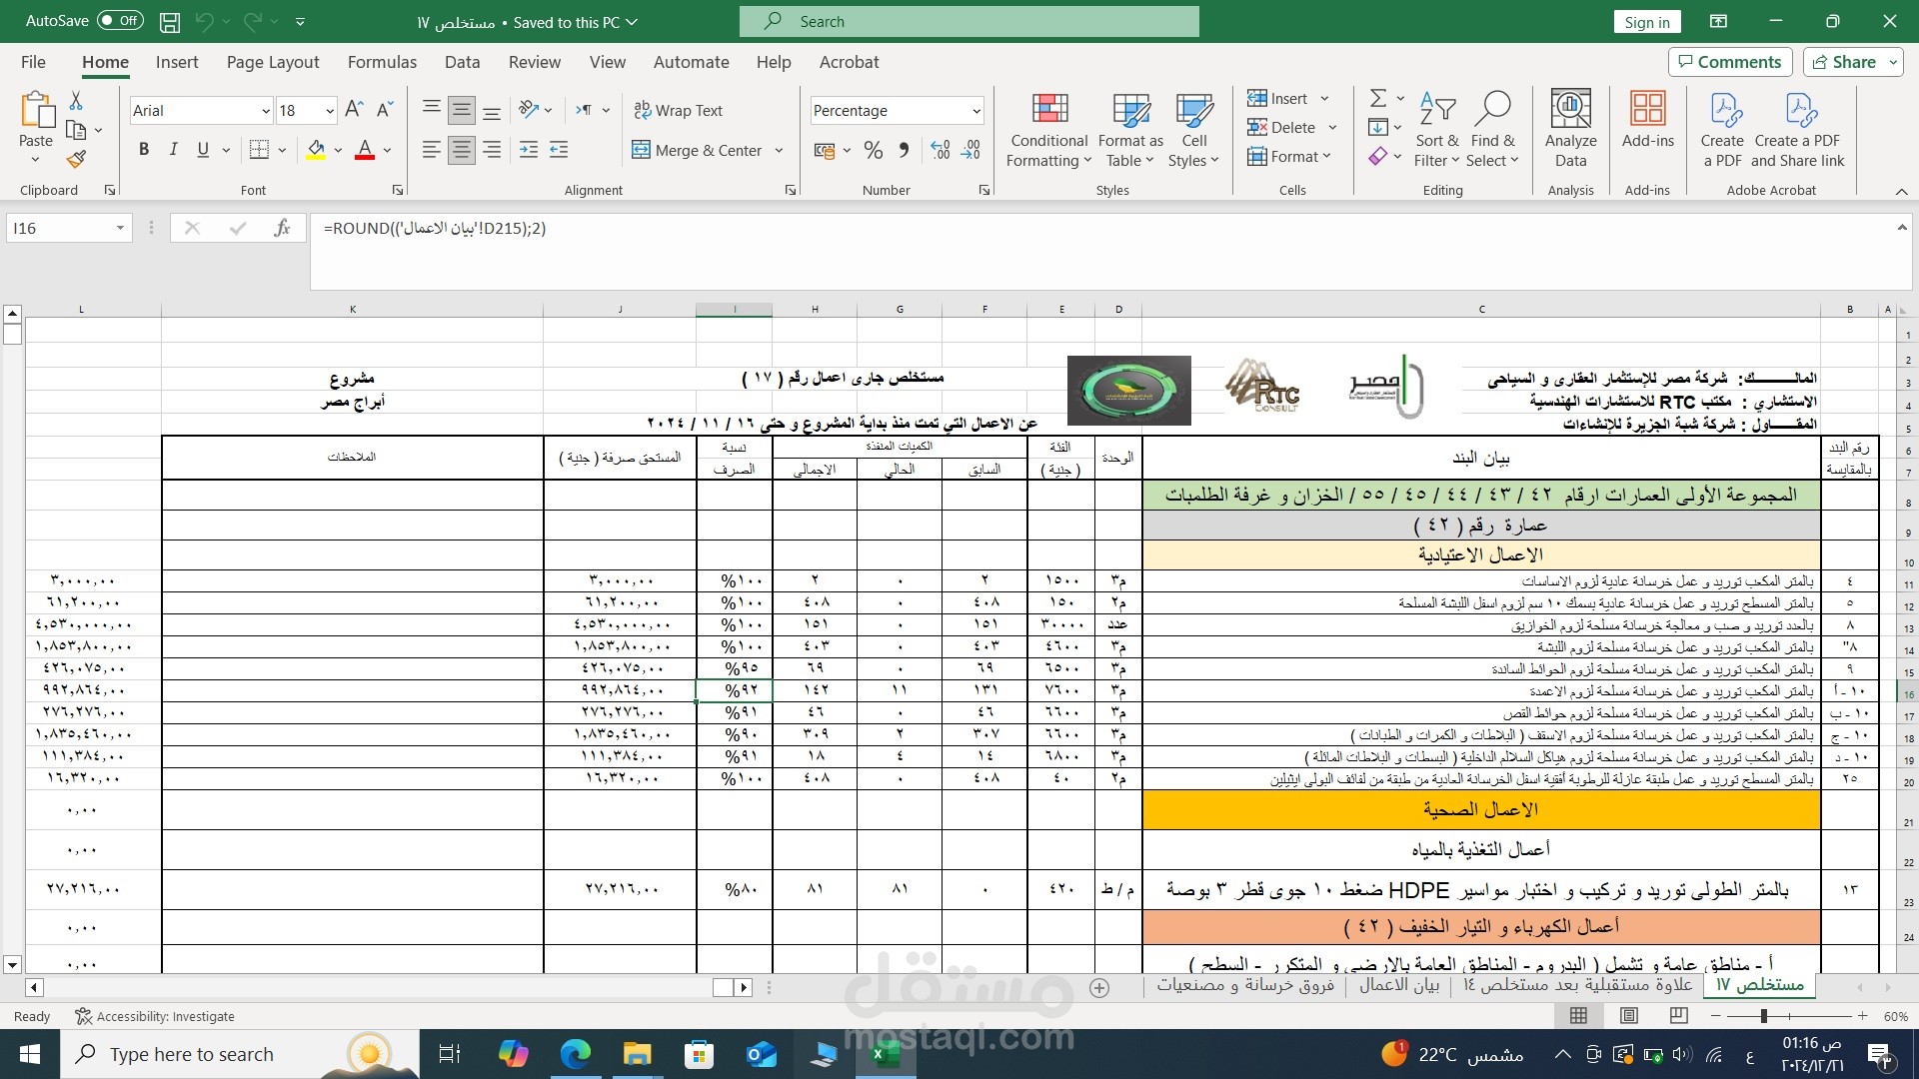Add a new sheet with plus icon
Image resolution: width=1919 pixels, height=1079 pixels.
tap(1099, 987)
